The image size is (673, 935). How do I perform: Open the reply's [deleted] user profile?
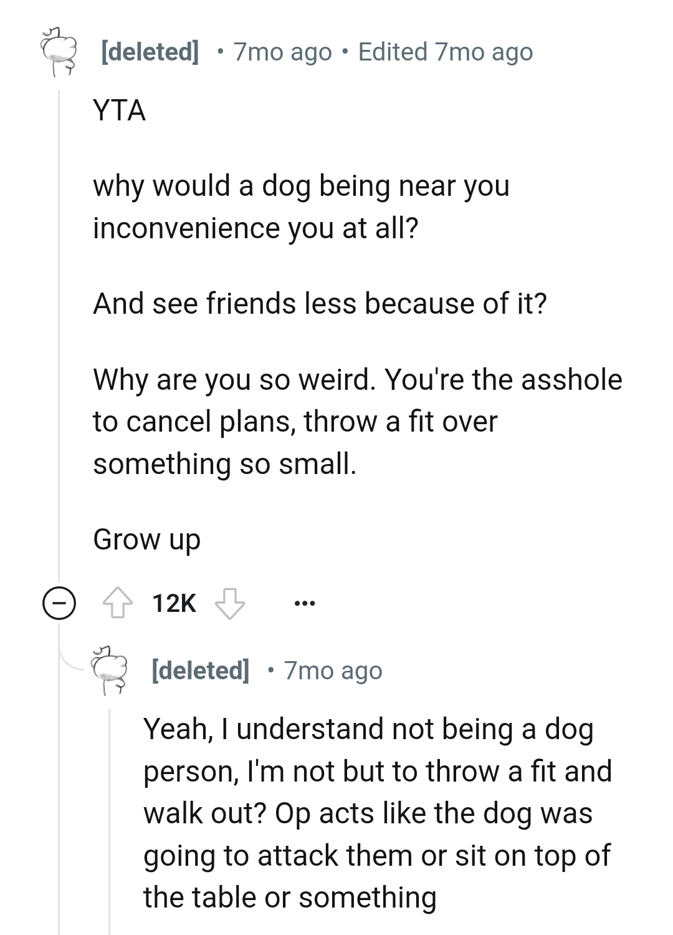[199, 671]
